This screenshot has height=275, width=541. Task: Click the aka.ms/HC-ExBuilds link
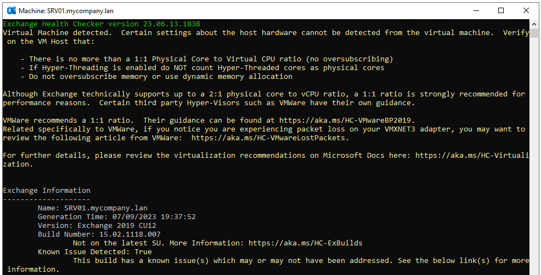coord(306,243)
